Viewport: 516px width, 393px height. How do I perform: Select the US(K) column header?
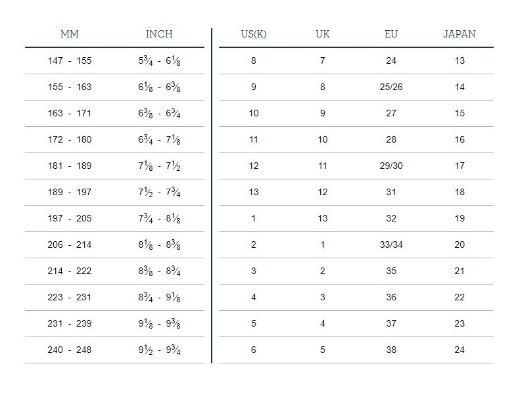[254, 34]
